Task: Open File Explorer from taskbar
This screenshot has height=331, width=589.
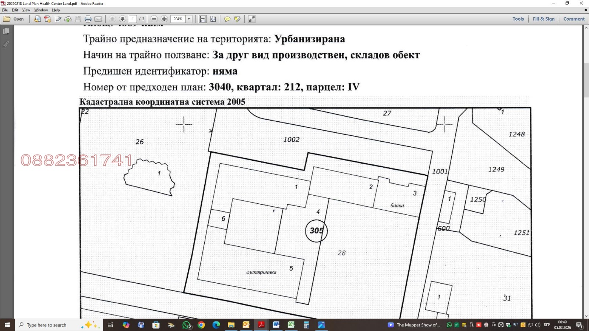Action: (231, 325)
